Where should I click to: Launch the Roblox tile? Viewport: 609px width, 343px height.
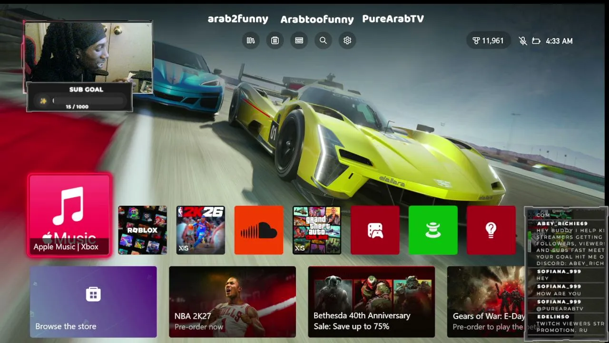coord(143,230)
